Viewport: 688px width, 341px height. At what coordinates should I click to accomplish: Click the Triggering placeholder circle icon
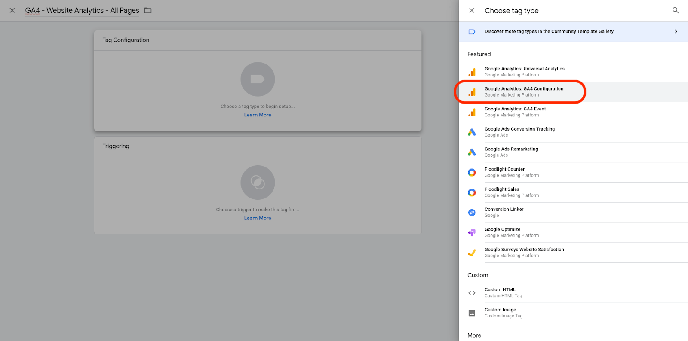click(258, 183)
